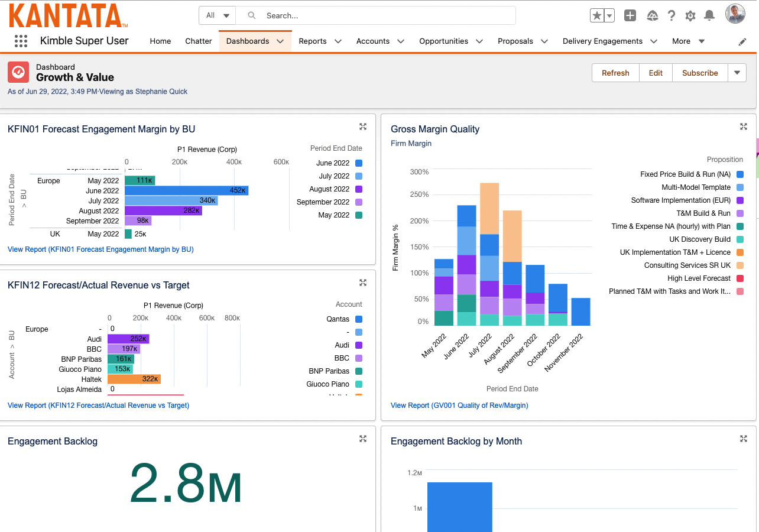Switch to the Home tab

160,41
